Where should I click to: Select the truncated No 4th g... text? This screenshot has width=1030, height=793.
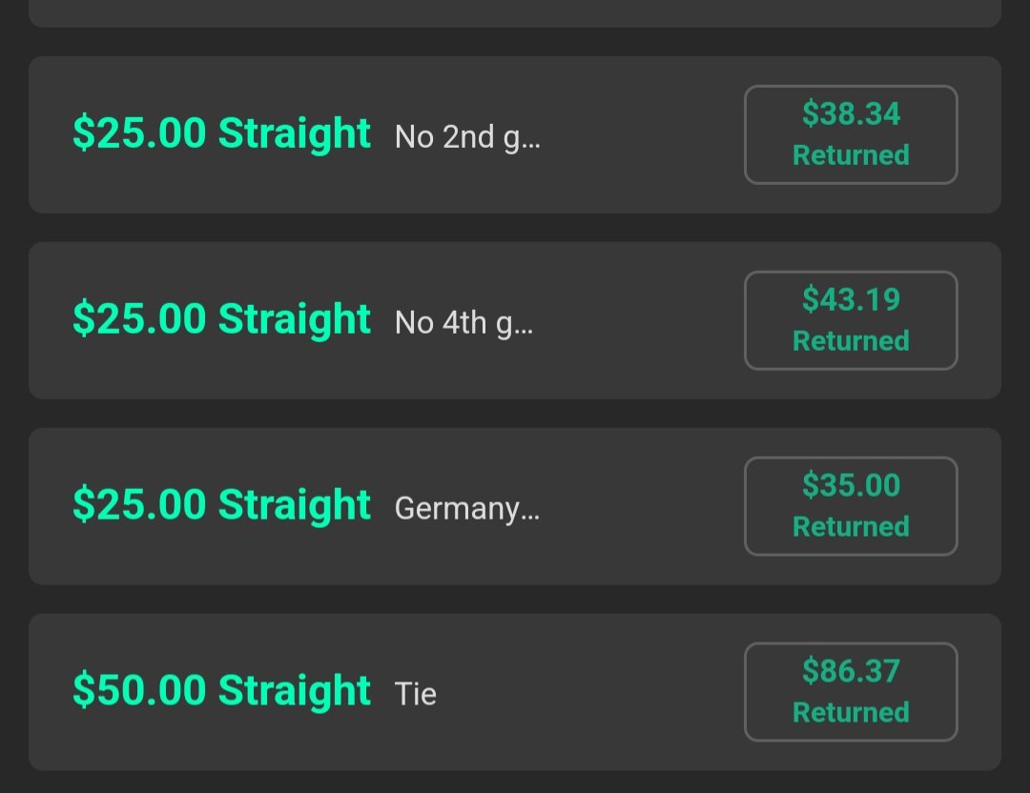click(463, 324)
